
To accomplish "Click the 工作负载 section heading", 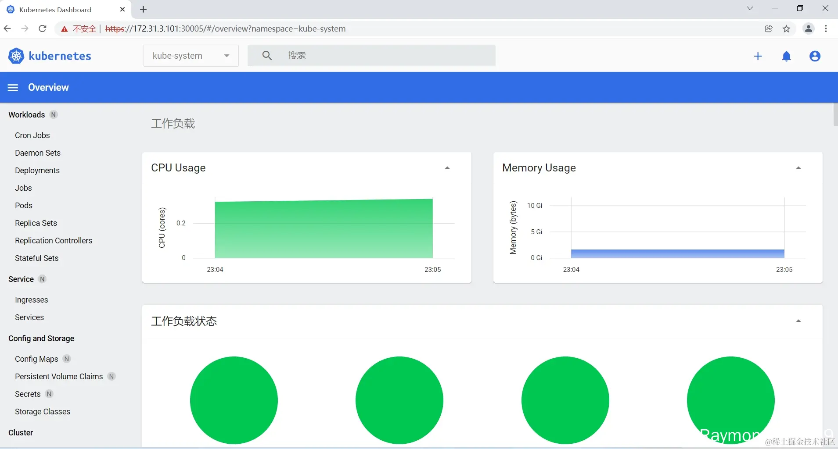I will (x=173, y=123).
